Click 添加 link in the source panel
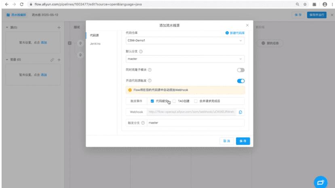Viewport: 335px width, 188px height. pyautogui.click(x=44, y=43)
